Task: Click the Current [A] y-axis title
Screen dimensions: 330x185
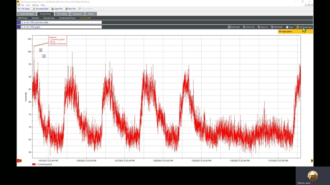Action: [x=26, y=97]
